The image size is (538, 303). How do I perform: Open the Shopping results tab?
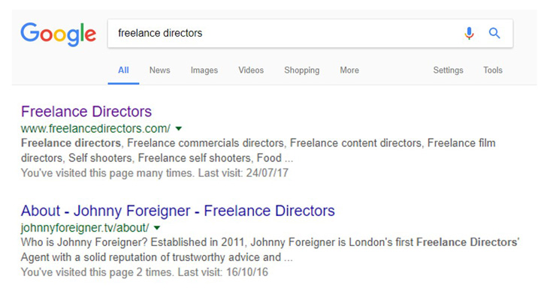(301, 70)
